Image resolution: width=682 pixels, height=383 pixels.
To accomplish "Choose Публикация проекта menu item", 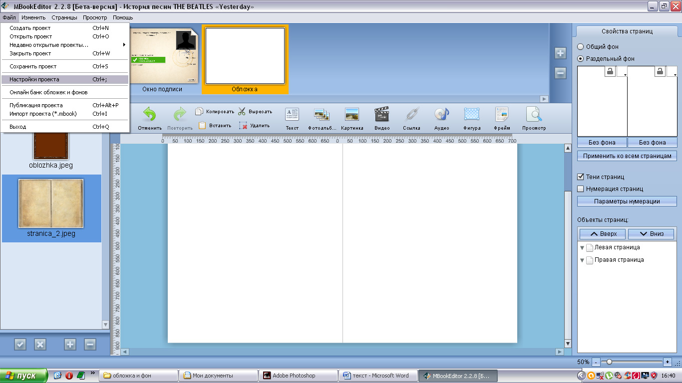I will (x=65, y=105).
